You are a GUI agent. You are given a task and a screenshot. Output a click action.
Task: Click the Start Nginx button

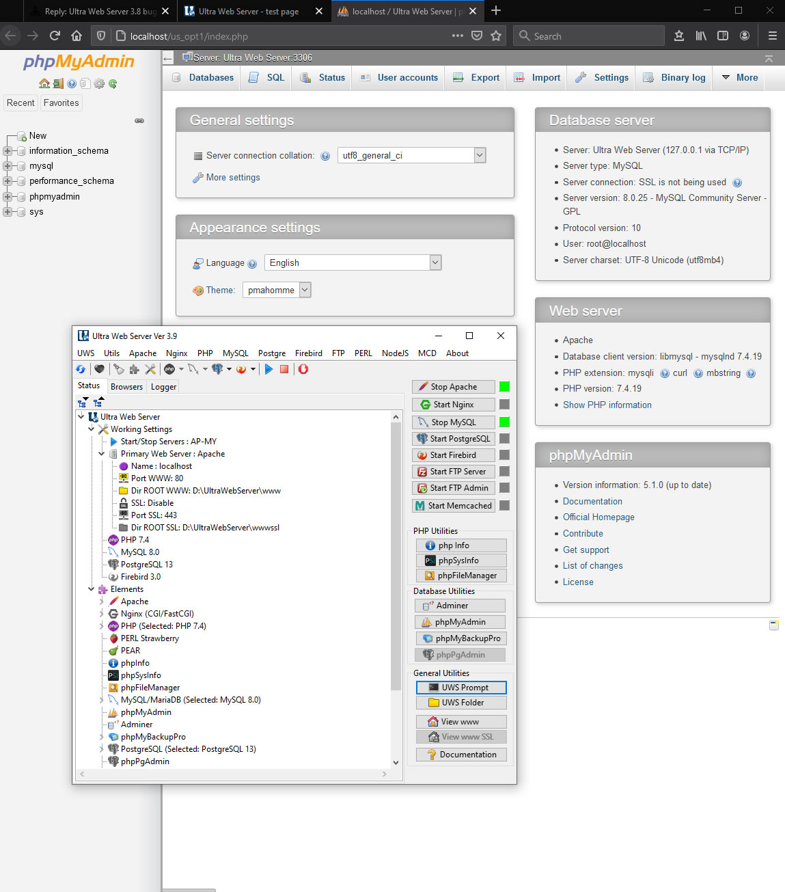tap(454, 405)
